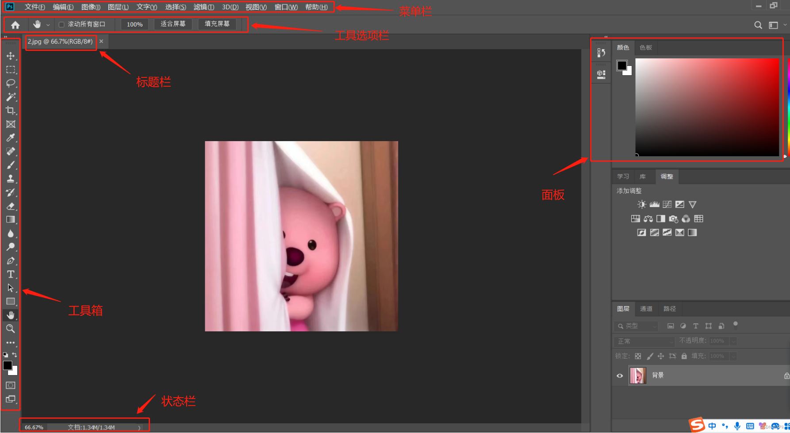790x433 pixels.
Task: Swap foreground and background colors
Action: pos(15,355)
